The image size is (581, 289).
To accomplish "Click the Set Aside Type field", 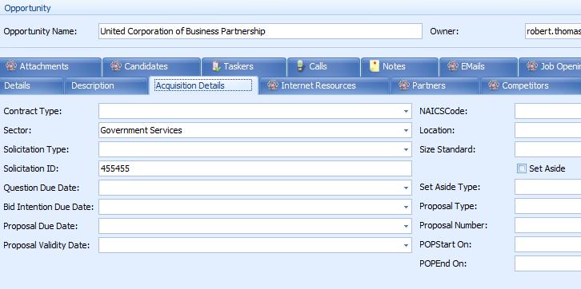I will [547, 187].
